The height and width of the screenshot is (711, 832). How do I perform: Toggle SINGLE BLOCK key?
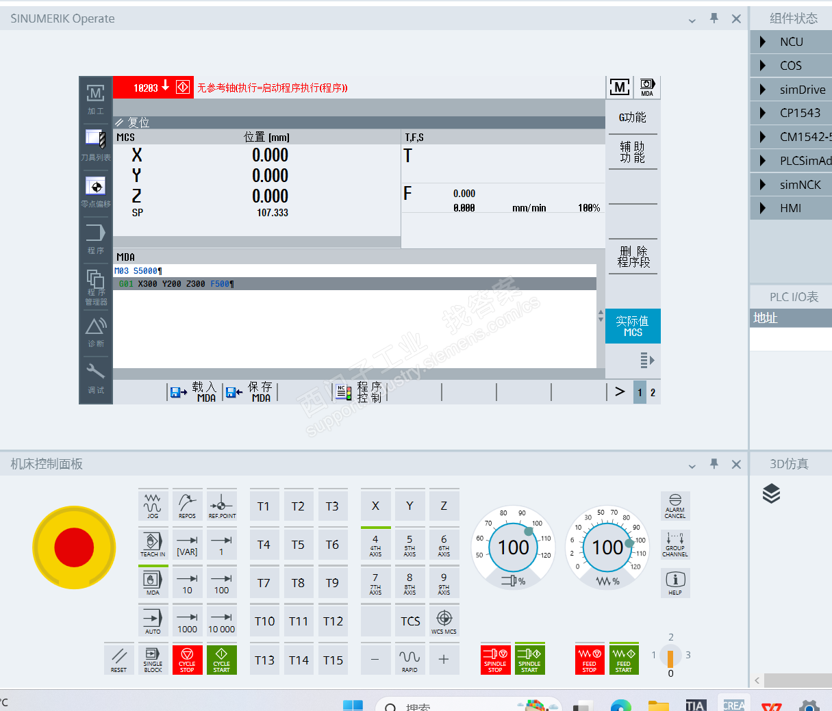[153, 660]
